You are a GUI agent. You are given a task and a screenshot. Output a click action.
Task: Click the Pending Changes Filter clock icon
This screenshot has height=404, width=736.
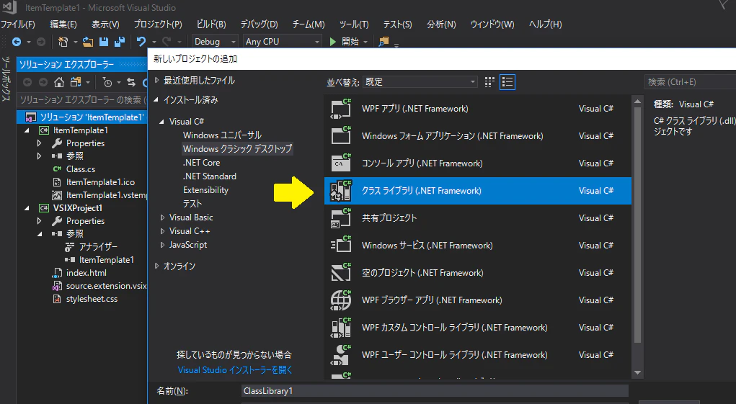pos(107,83)
